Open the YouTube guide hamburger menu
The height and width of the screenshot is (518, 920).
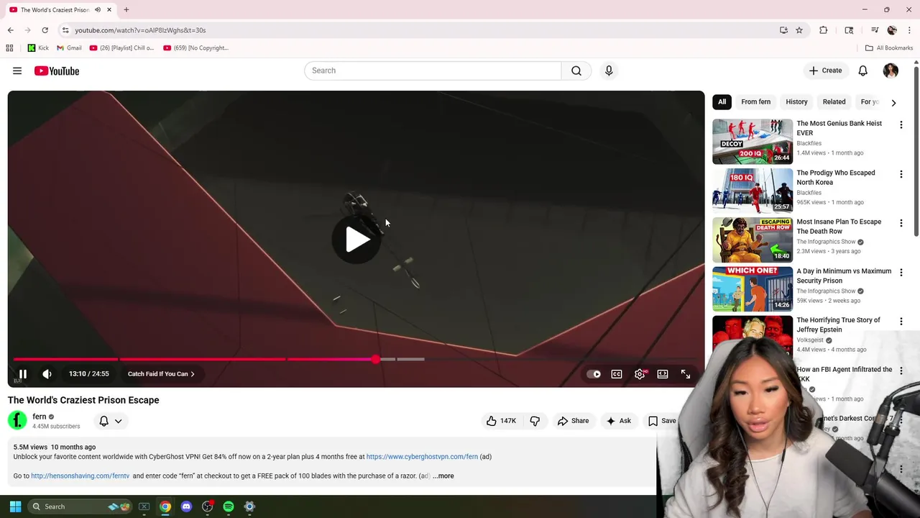pos(17,71)
